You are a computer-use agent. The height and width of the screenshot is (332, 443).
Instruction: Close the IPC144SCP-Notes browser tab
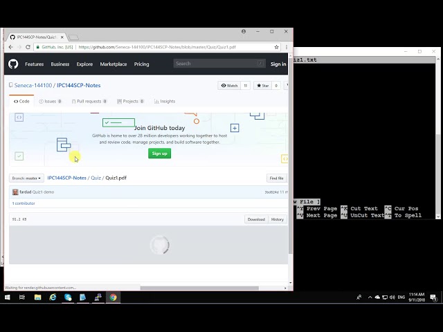click(62, 37)
